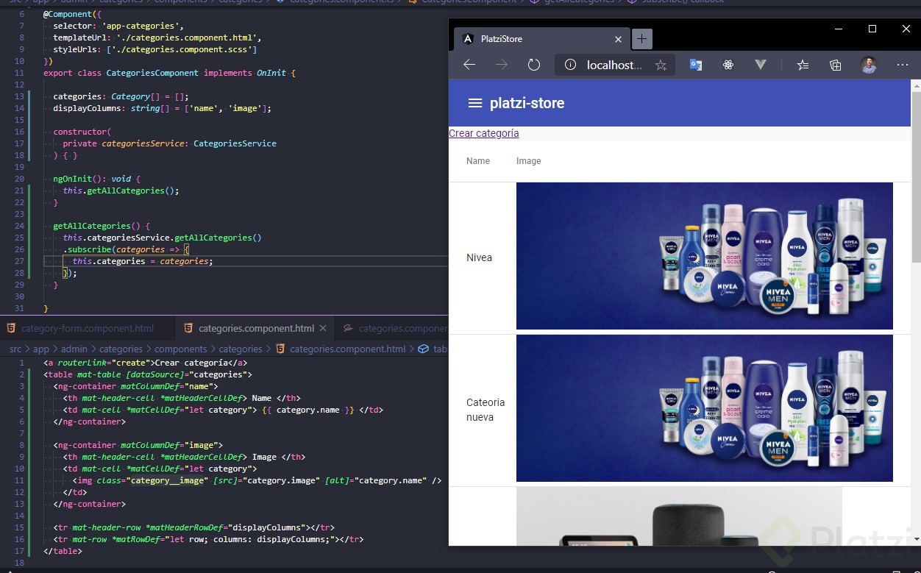Open a new browser tab
This screenshot has width=921, height=573.
pos(641,38)
